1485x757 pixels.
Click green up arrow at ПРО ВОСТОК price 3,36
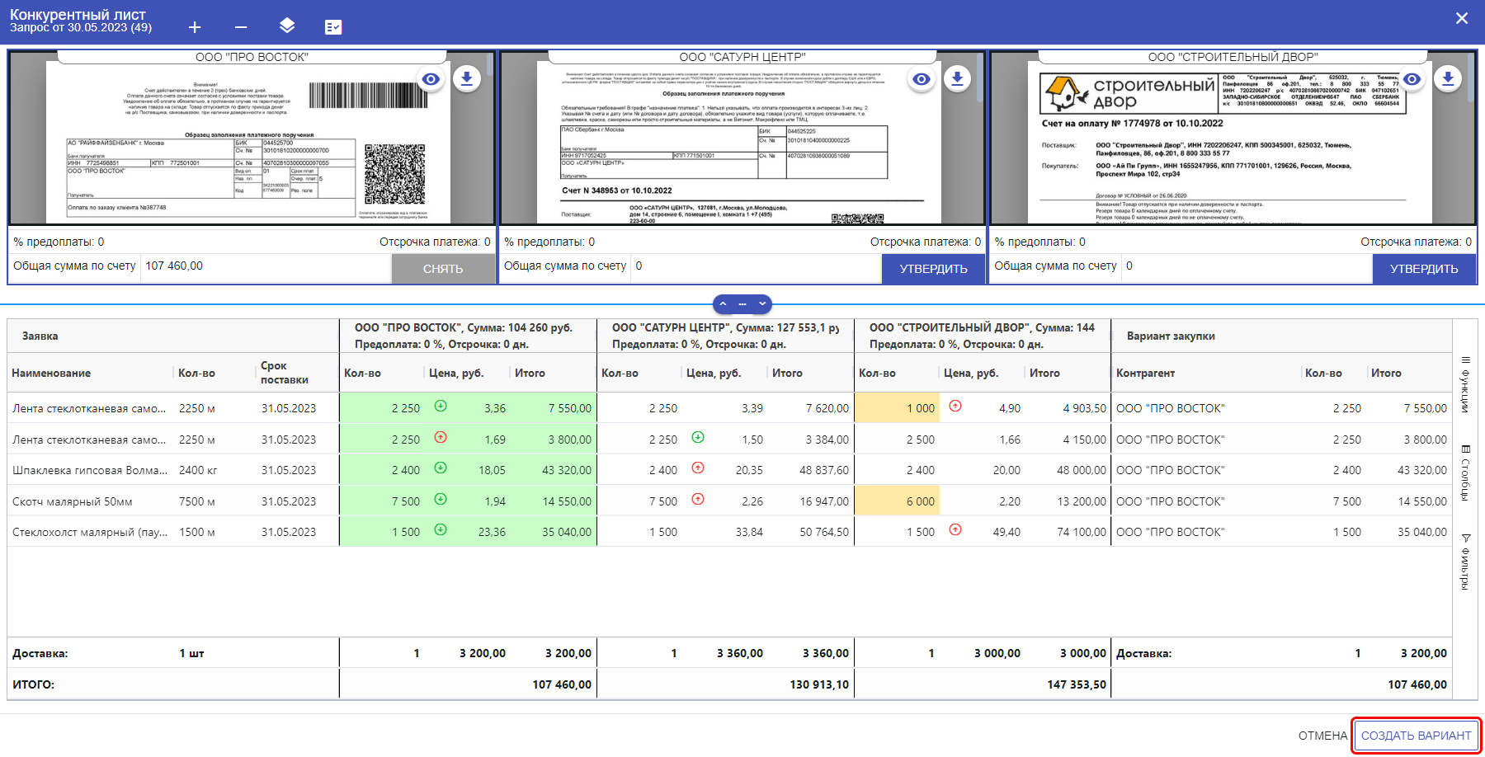441,406
